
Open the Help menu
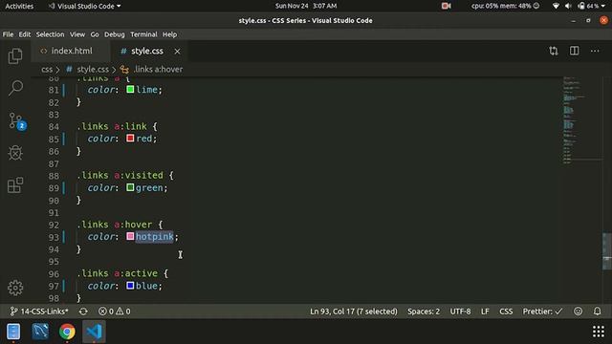(169, 34)
